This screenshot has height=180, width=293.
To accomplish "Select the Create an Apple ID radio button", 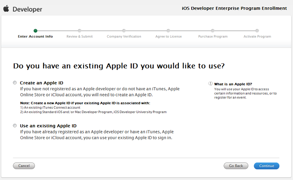I will coord(15,82).
